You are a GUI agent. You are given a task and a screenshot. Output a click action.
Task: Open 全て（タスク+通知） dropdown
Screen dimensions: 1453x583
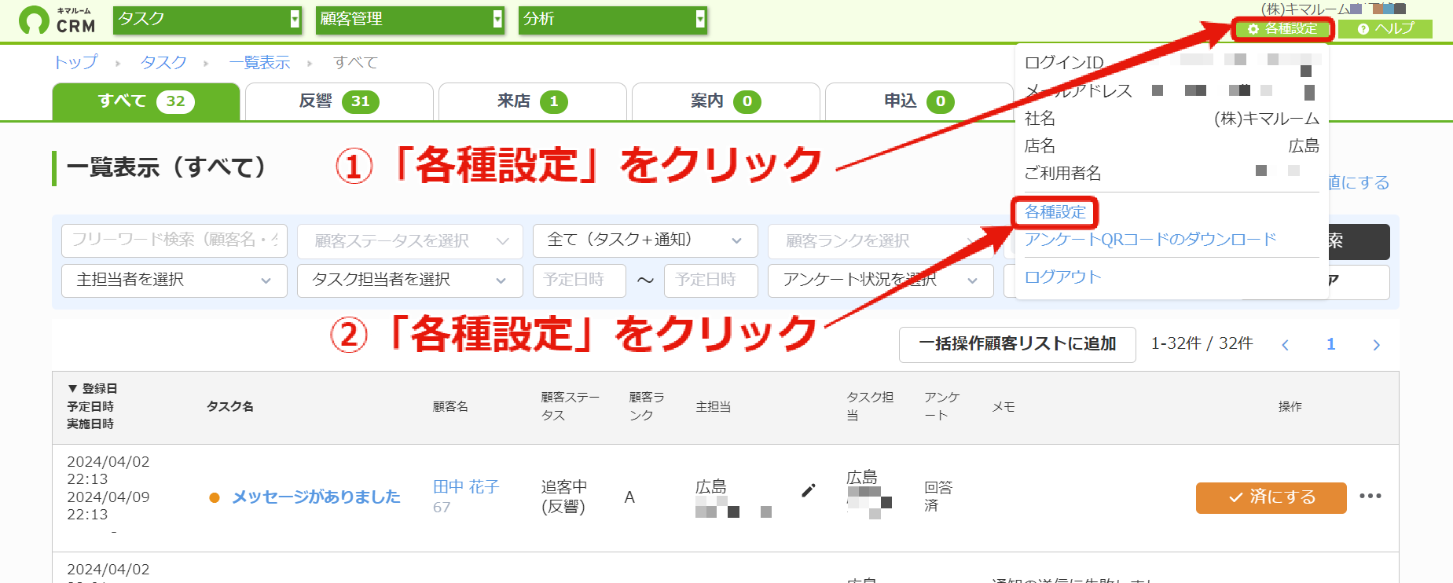coord(645,240)
